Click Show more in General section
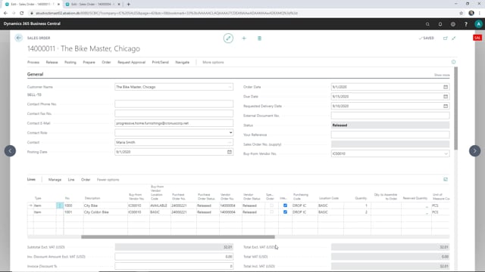 pos(442,75)
